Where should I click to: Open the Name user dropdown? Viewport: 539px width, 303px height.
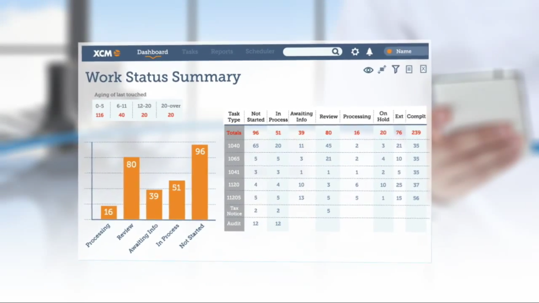coord(406,51)
